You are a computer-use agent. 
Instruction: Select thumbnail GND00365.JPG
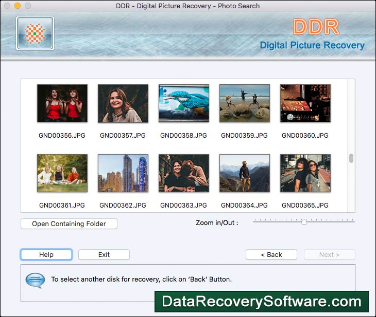(305, 173)
